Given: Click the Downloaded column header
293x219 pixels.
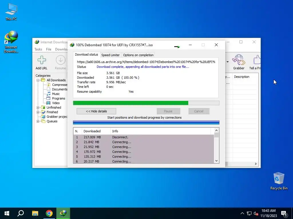Looking at the screenshot, I should pos(96,131).
